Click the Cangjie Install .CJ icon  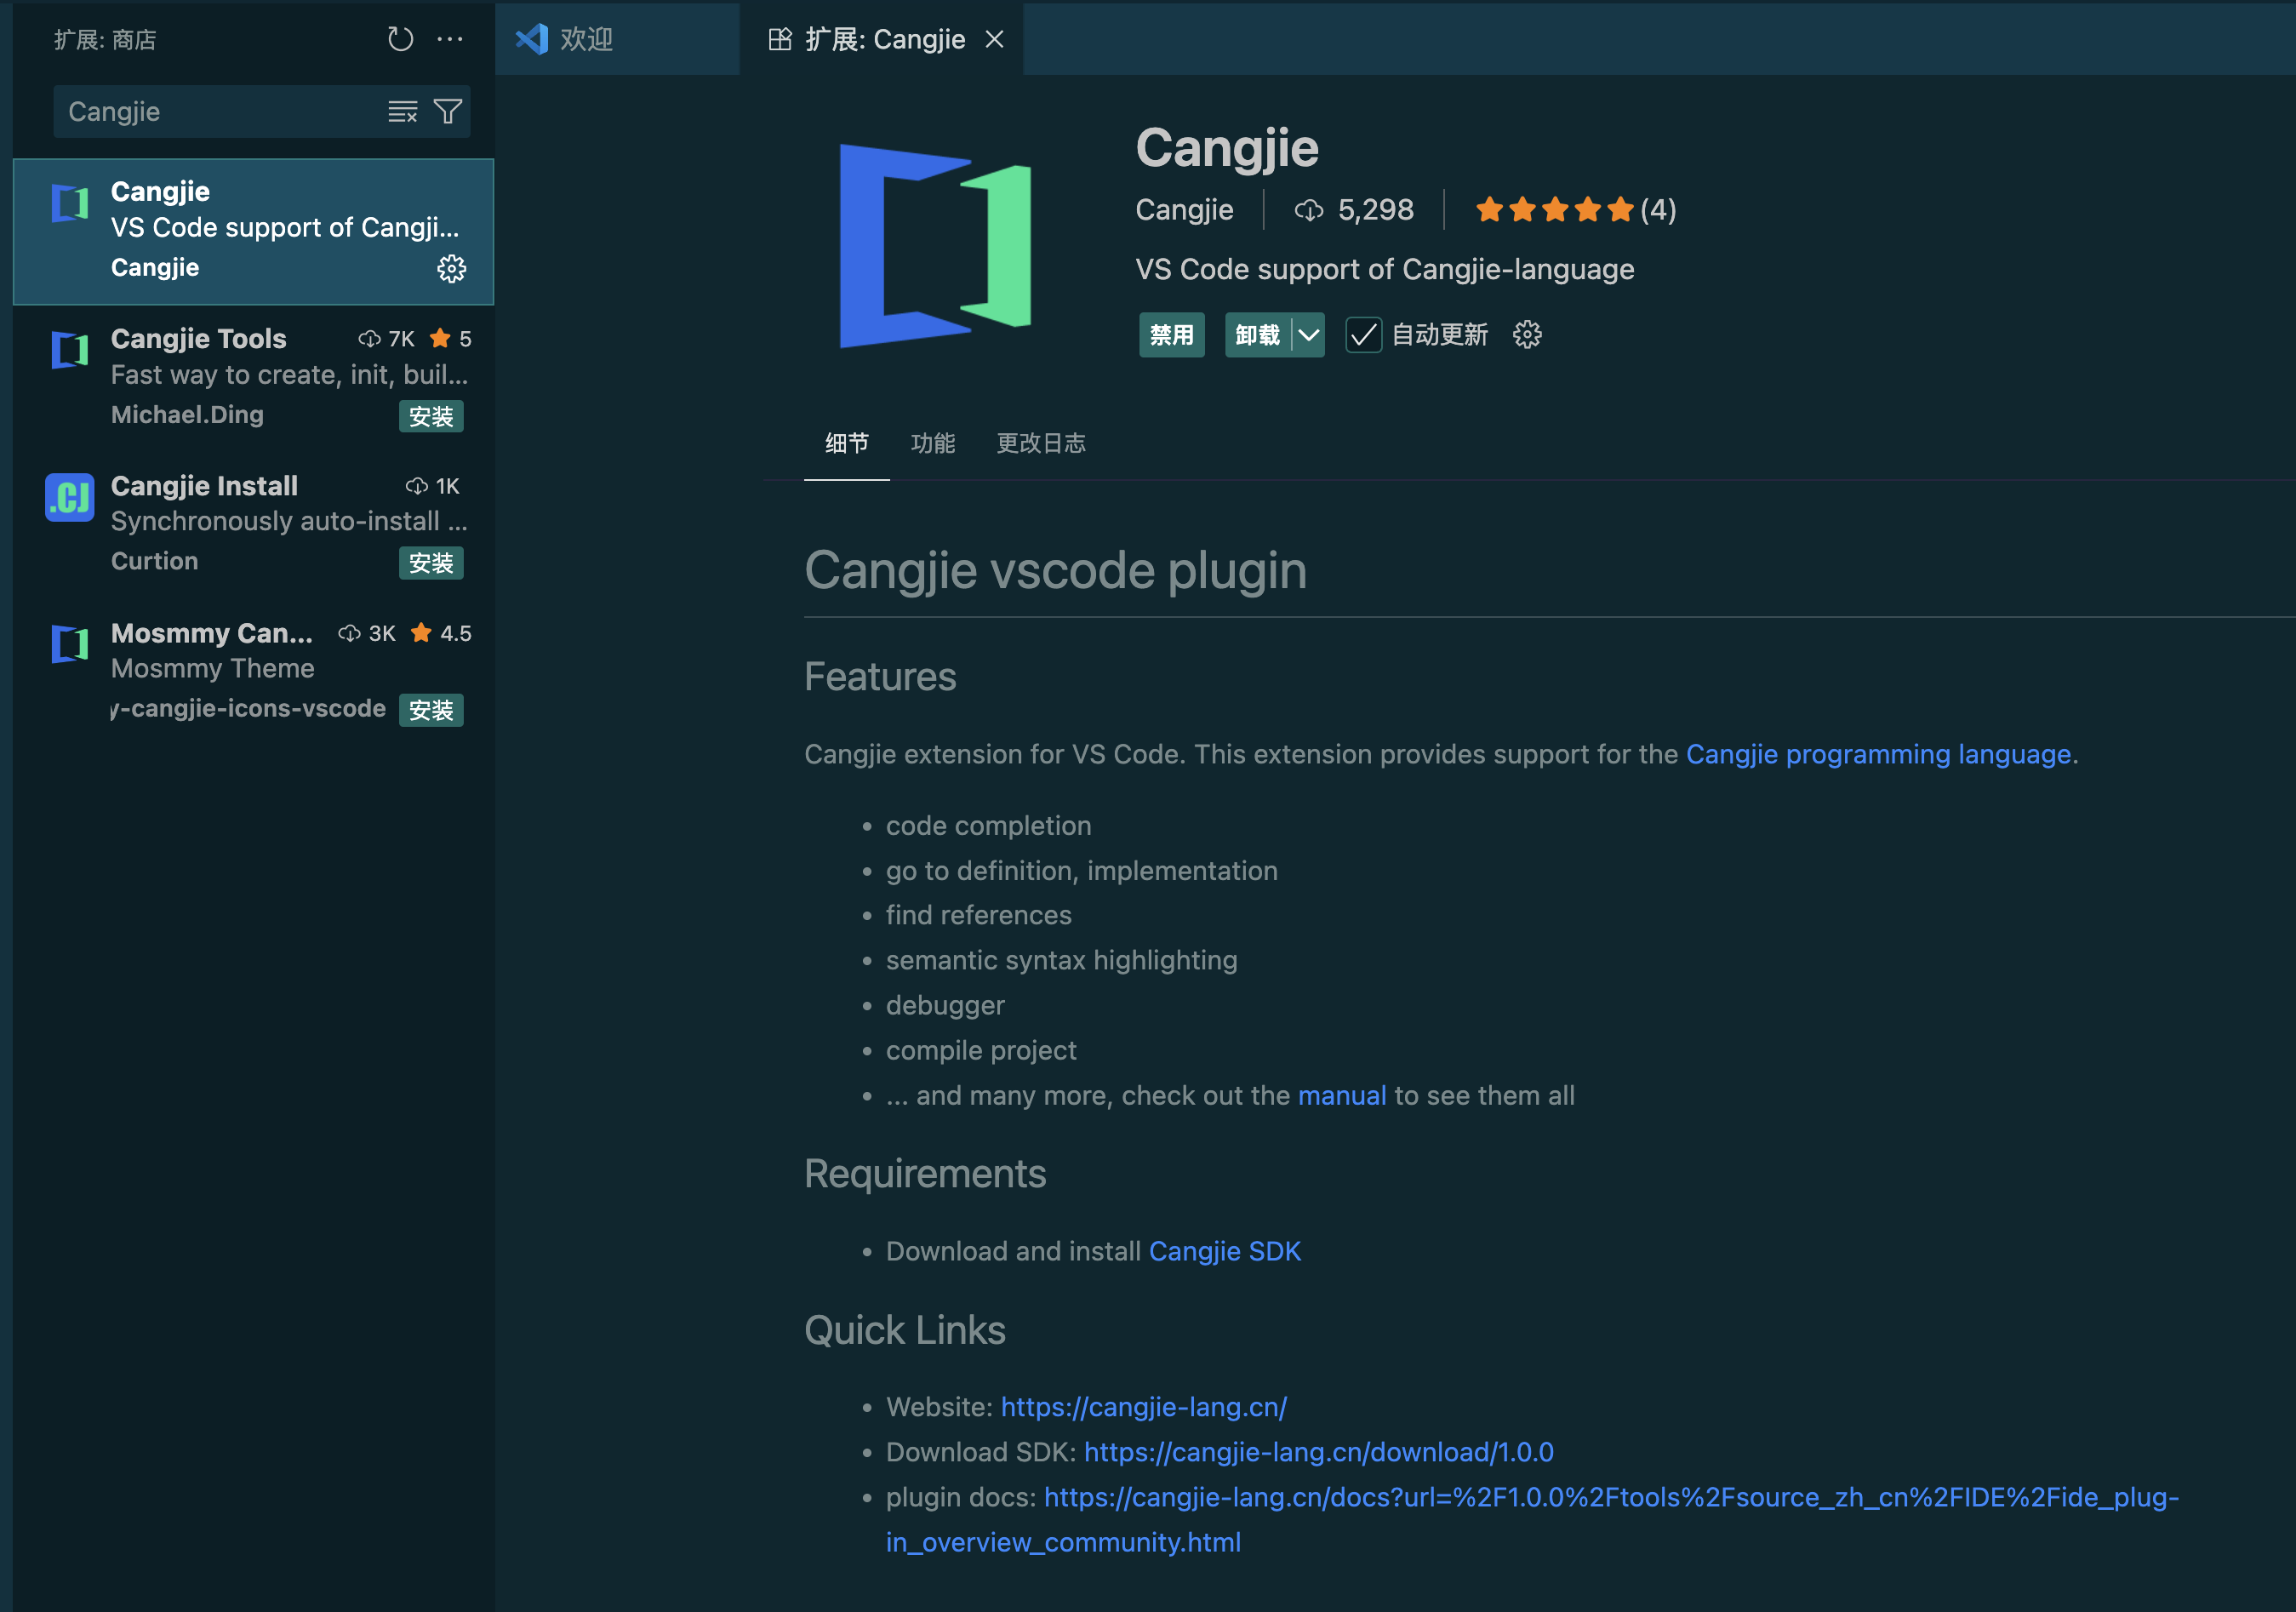click(70, 497)
